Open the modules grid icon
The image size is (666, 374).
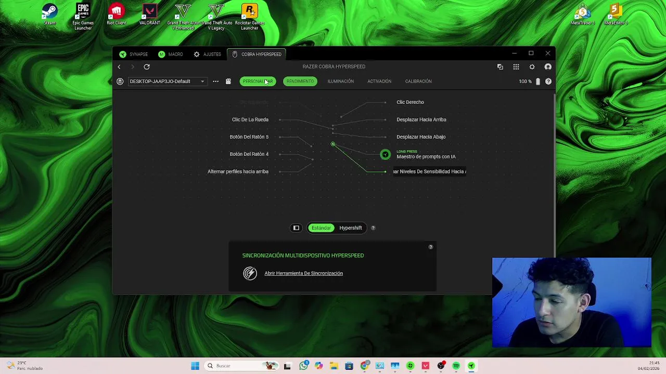click(516, 66)
